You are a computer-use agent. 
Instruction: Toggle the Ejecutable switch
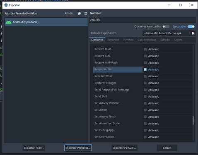[191, 26]
